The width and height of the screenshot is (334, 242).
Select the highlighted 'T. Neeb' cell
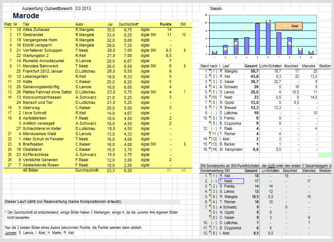231,181
